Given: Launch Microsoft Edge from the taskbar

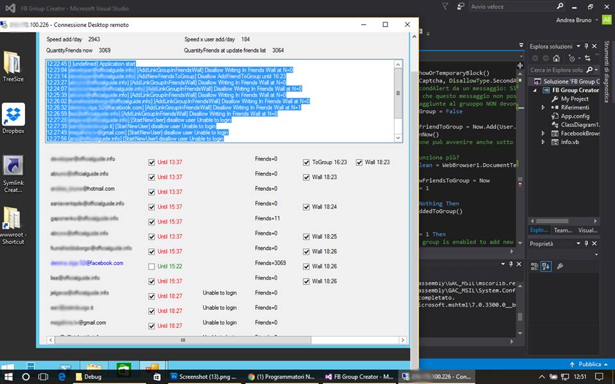Looking at the screenshot, I should point(61,376).
